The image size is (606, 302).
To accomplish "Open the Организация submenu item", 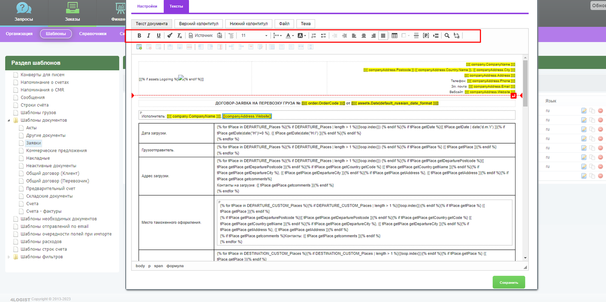I will click(x=19, y=34).
